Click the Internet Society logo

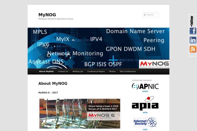click(x=145, y=122)
